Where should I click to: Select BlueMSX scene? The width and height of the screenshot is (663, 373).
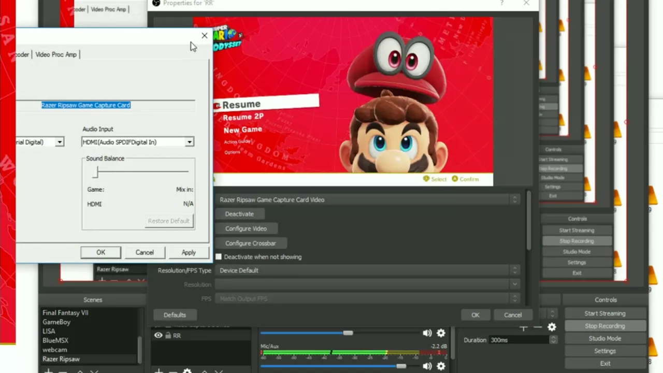(55, 341)
